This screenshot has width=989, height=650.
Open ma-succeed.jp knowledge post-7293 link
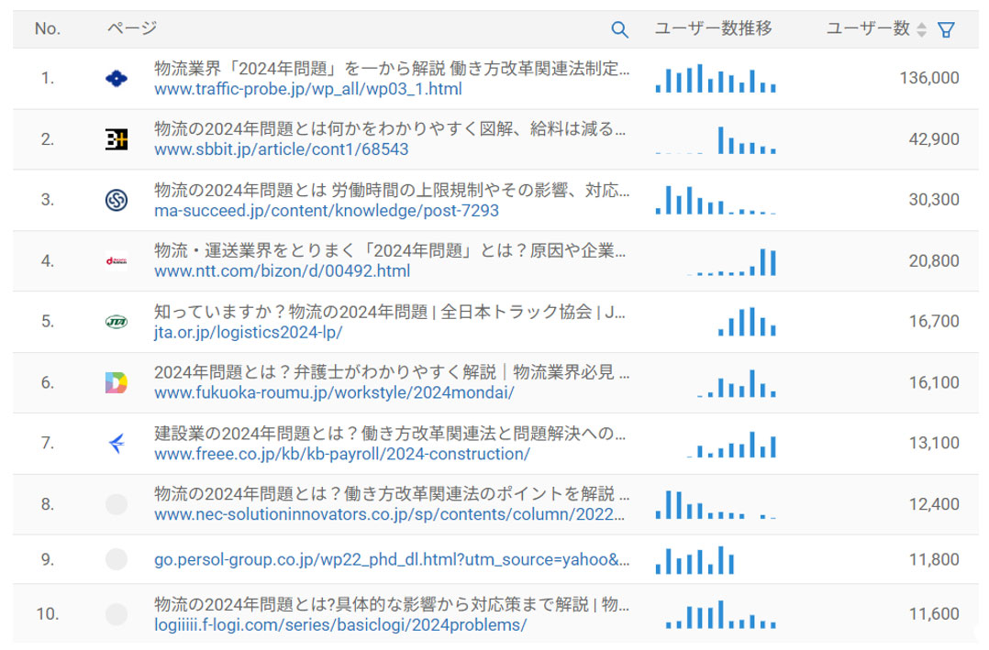326,211
